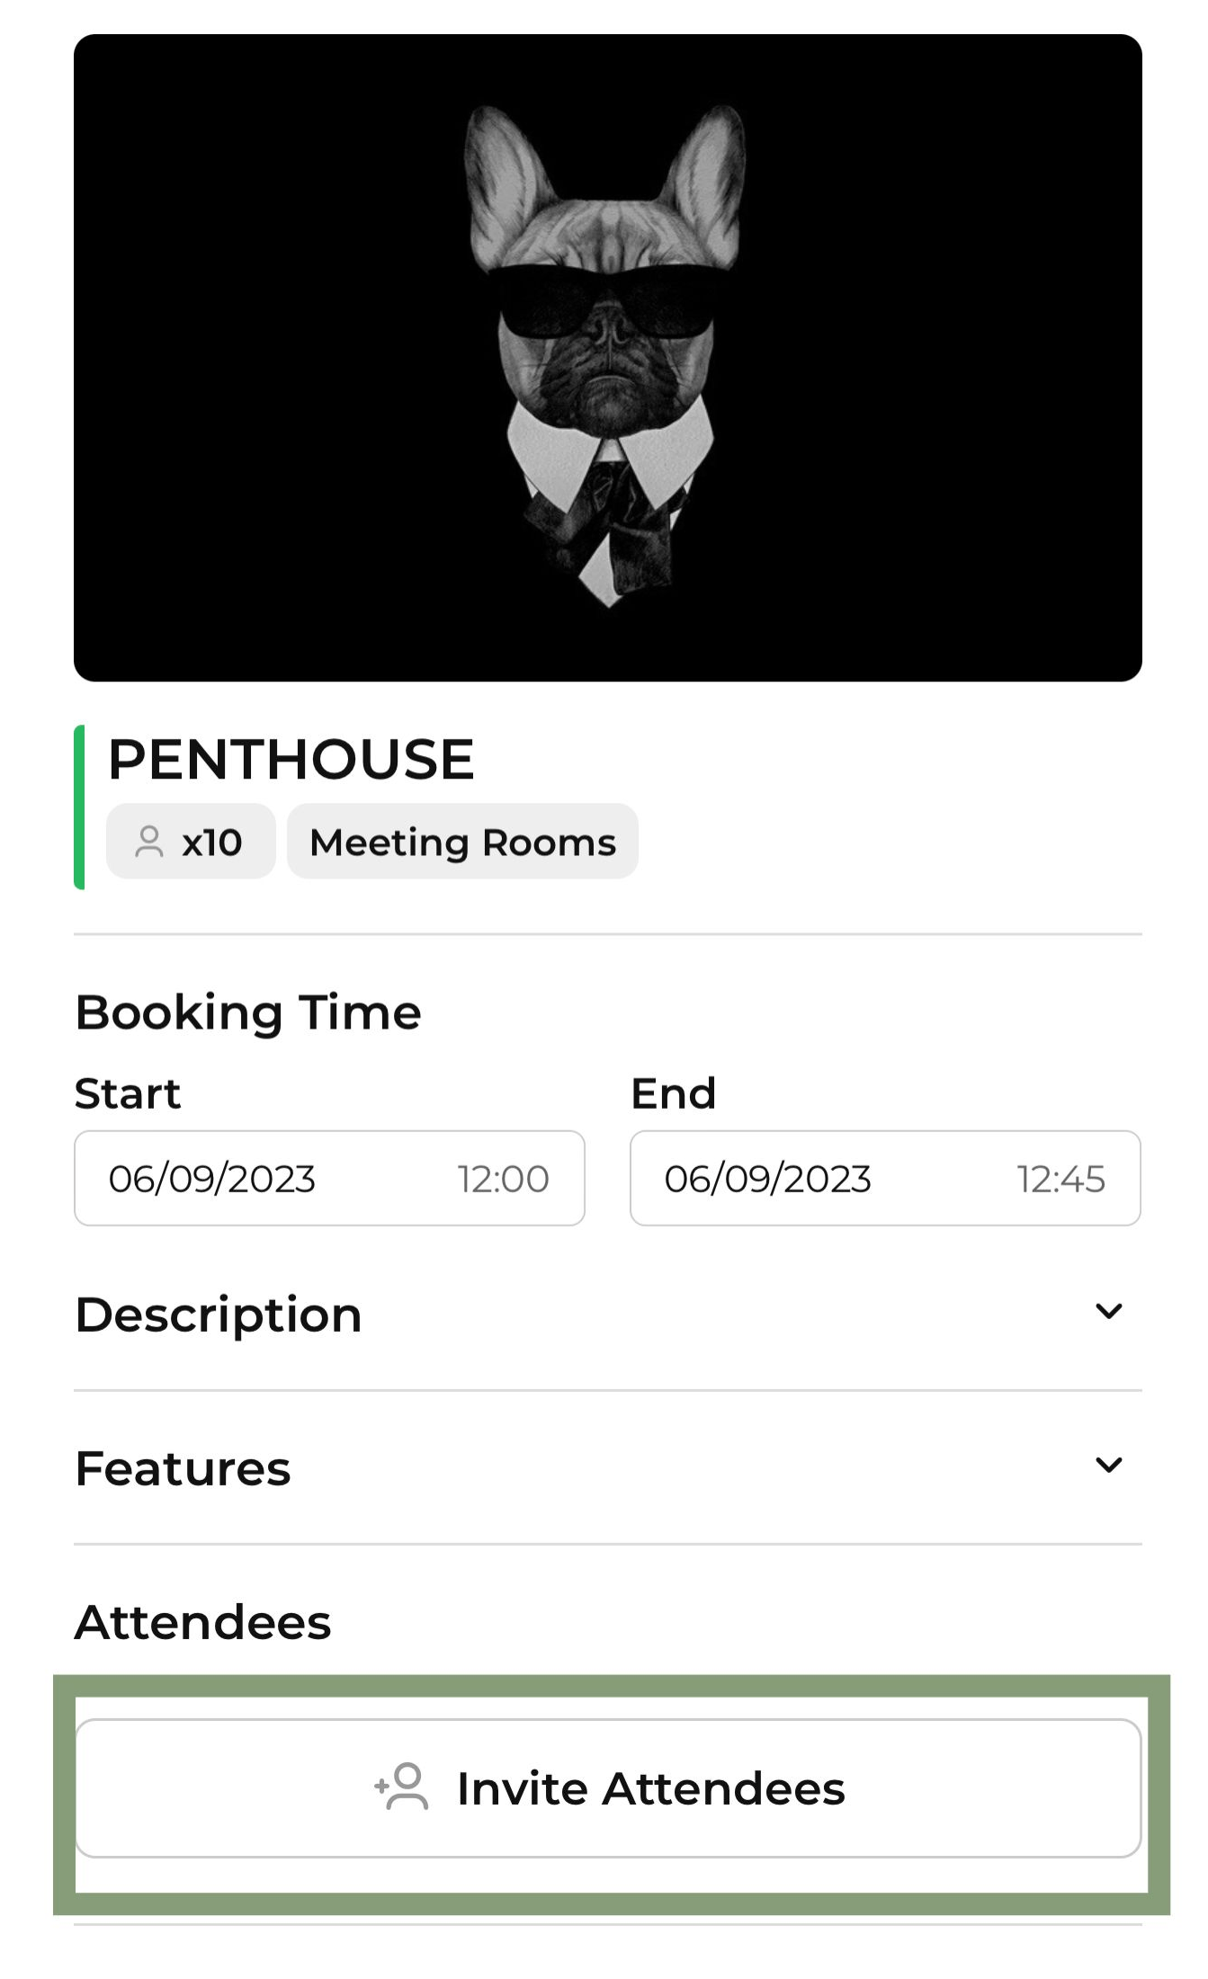Click the Description section heading
1208x1979 pixels.
coord(219,1315)
